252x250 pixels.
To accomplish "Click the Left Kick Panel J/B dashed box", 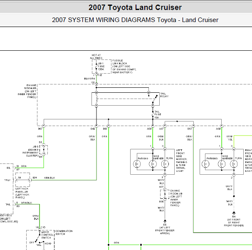I will (x=22, y=180).
